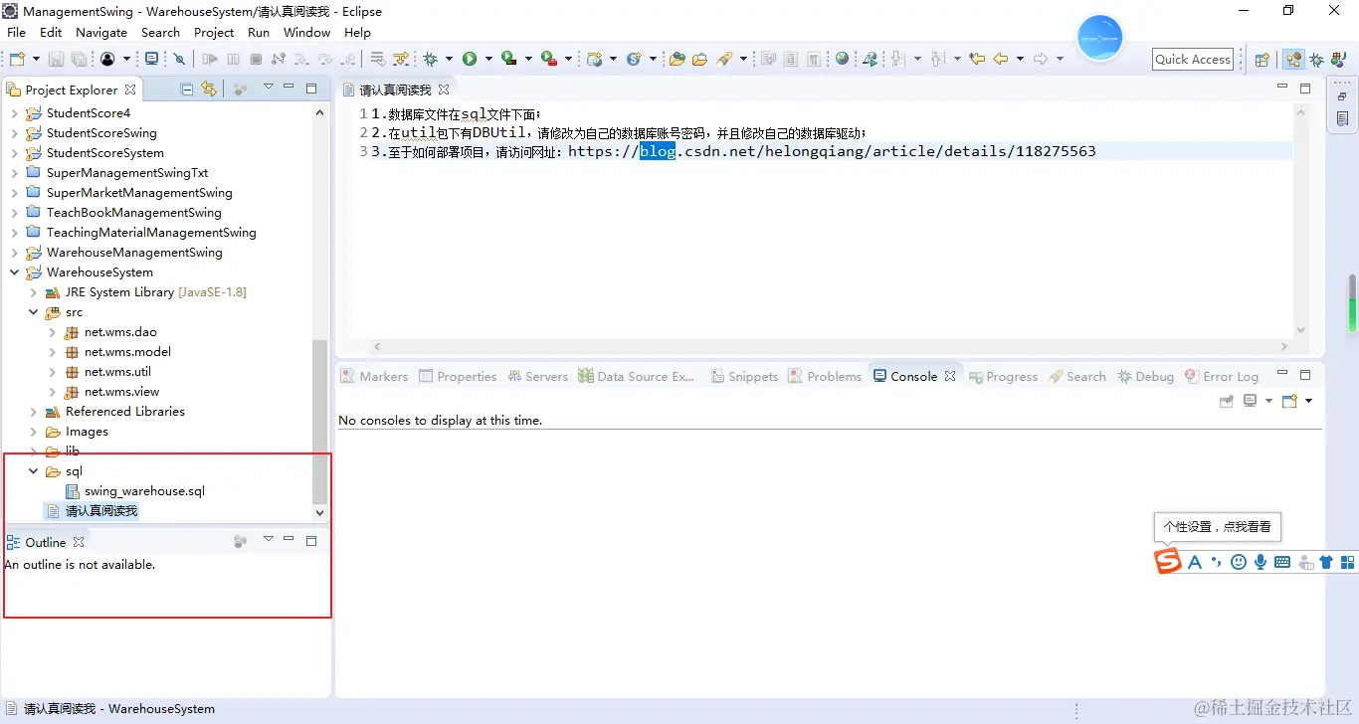
Task: Click the editor vertical scrollbar down arrow
Action: coord(1300,330)
